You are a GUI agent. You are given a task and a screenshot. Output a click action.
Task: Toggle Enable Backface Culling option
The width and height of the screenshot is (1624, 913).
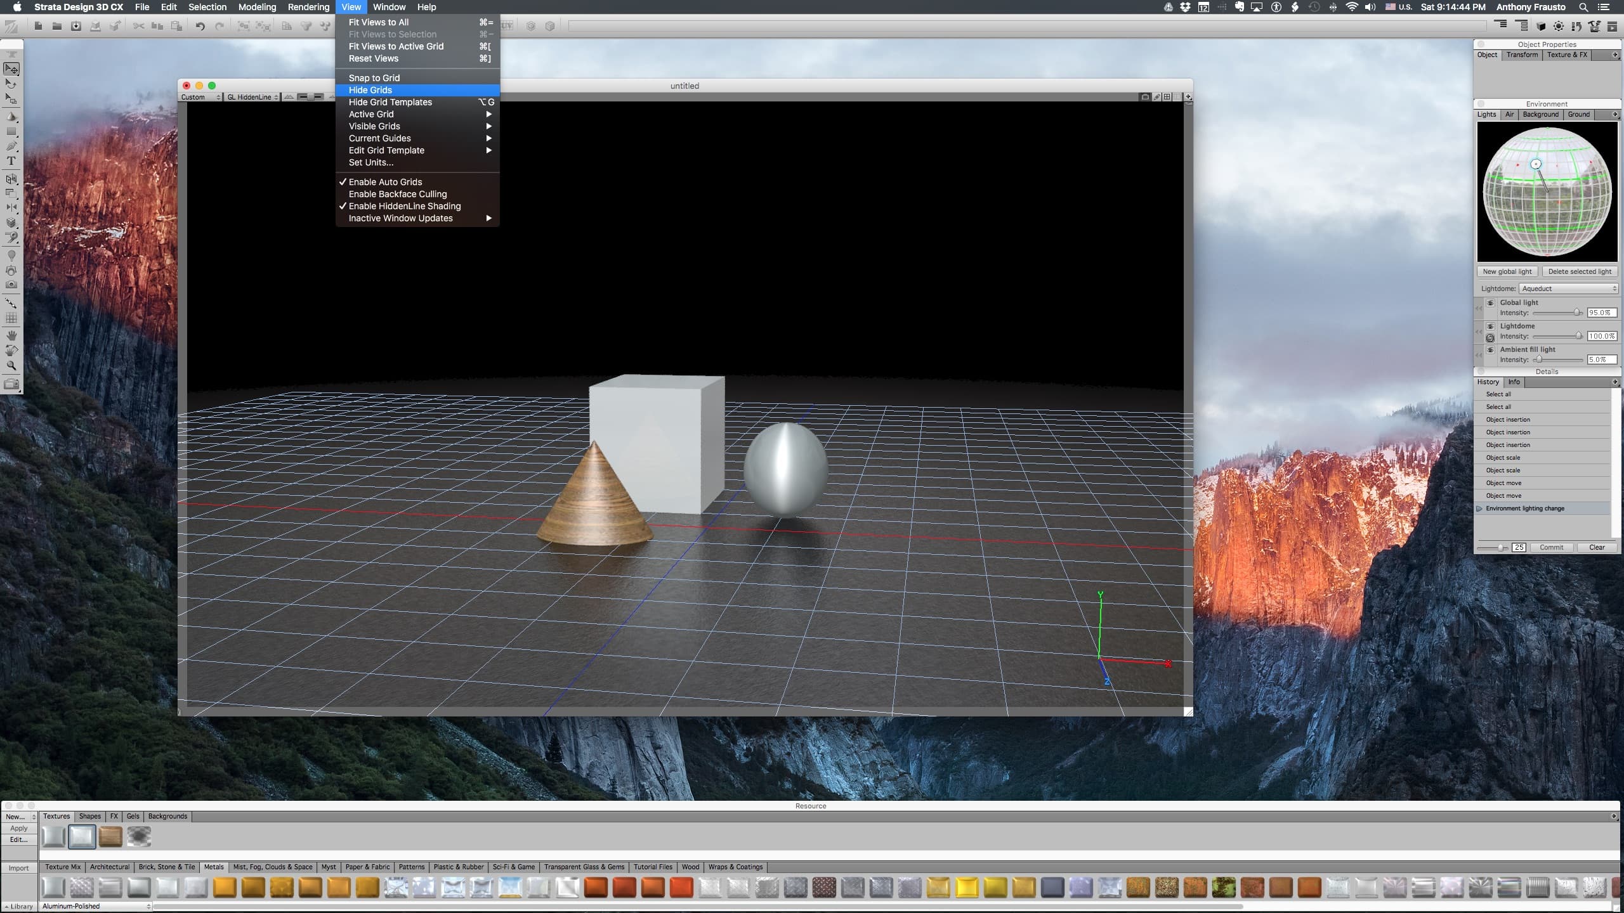coord(397,194)
